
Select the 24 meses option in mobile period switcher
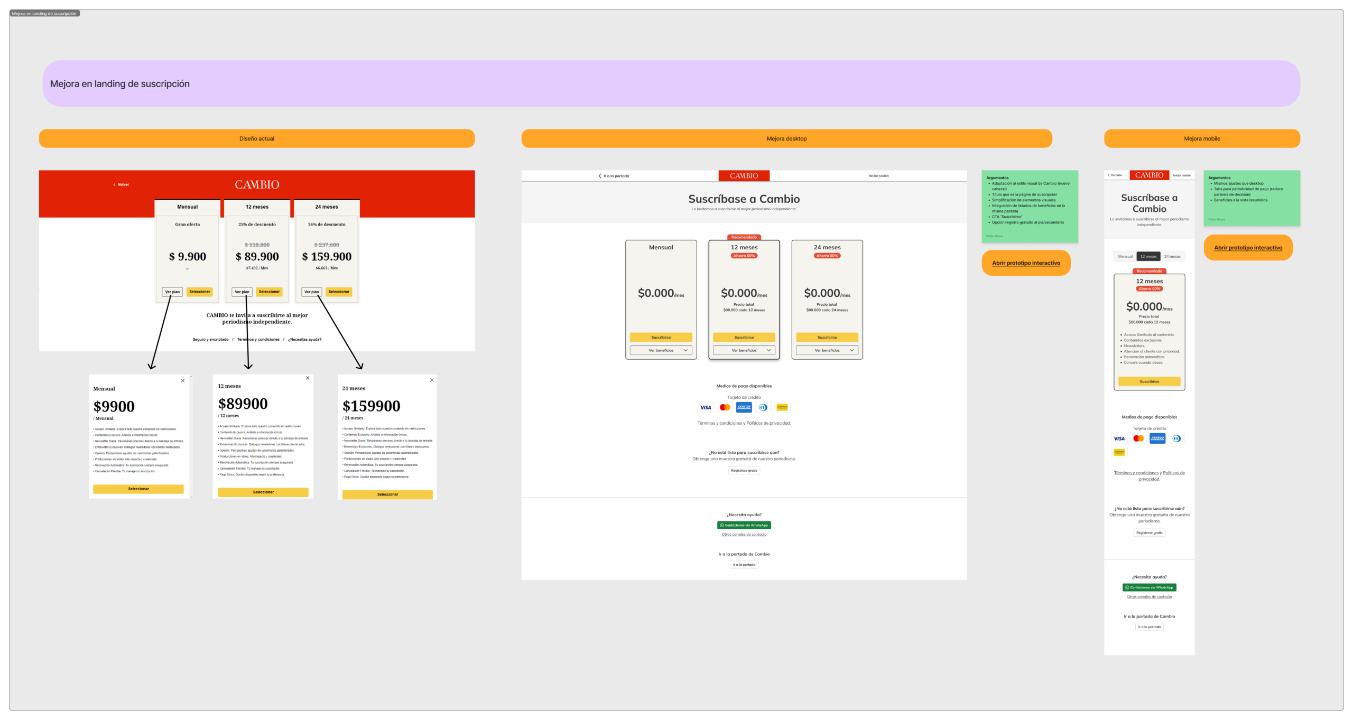[1172, 256]
